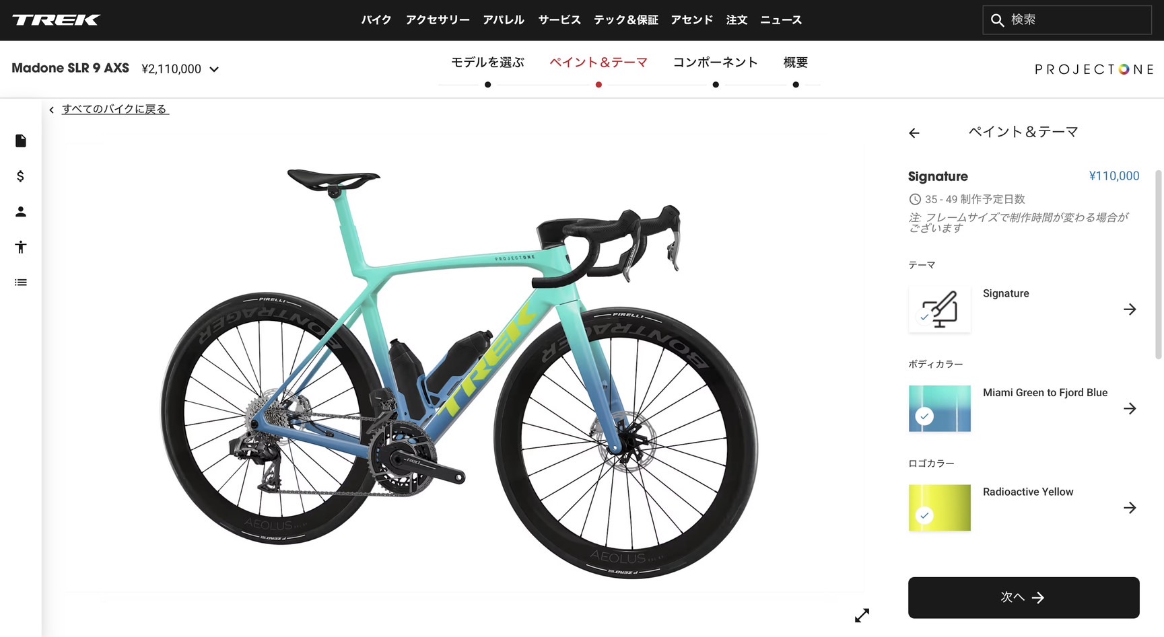Go back using the panel's left arrow

914,133
